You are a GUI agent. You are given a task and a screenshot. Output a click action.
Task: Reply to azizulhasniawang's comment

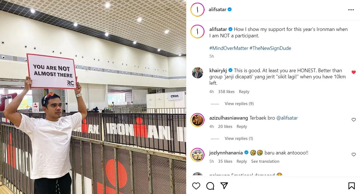(x=242, y=127)
